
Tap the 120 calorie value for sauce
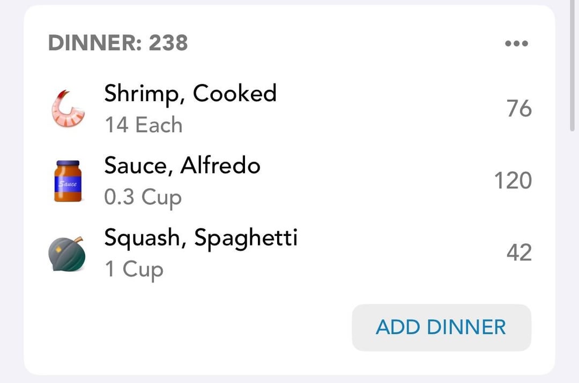[513, 181]
